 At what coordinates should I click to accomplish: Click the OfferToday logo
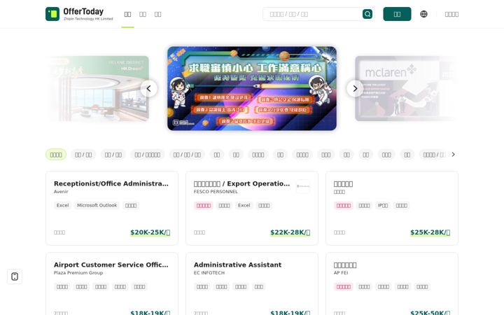point(79,14)
